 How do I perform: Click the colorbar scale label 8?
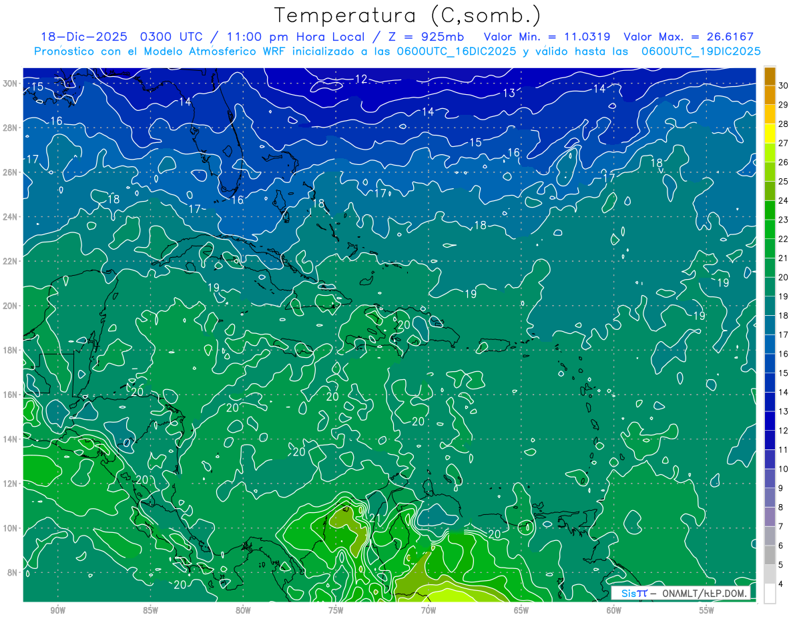[x=782, y=507]
